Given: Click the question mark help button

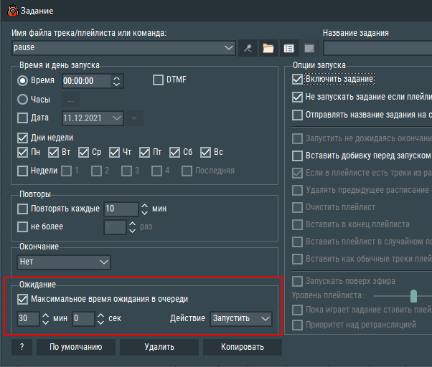Looking at the screenshot, I should tap(22, 347).
